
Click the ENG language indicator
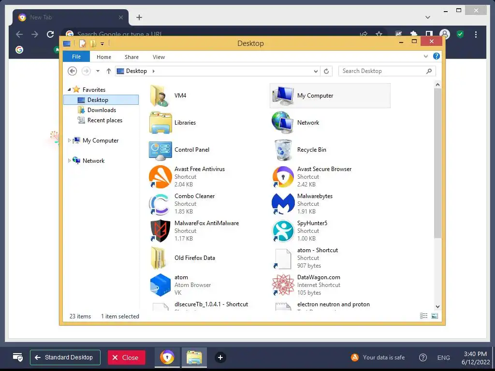444,358
